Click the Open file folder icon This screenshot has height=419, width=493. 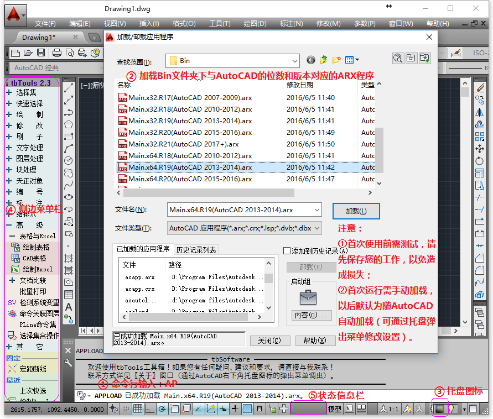(x=28, y=53)
